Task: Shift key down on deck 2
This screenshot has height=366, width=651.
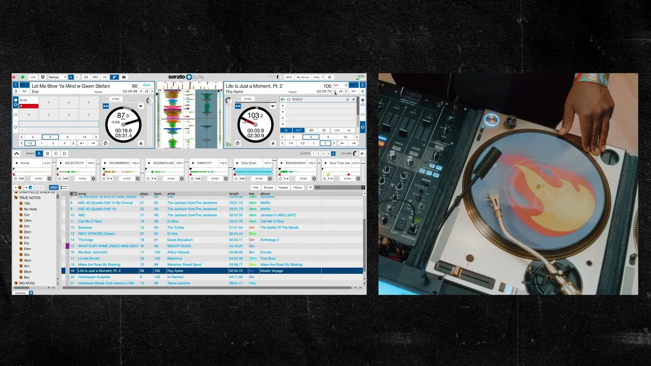Action: coord(335,91)
